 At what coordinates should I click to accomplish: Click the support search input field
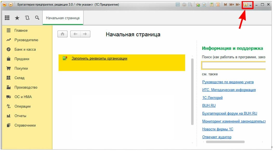[x=234, y=66]
